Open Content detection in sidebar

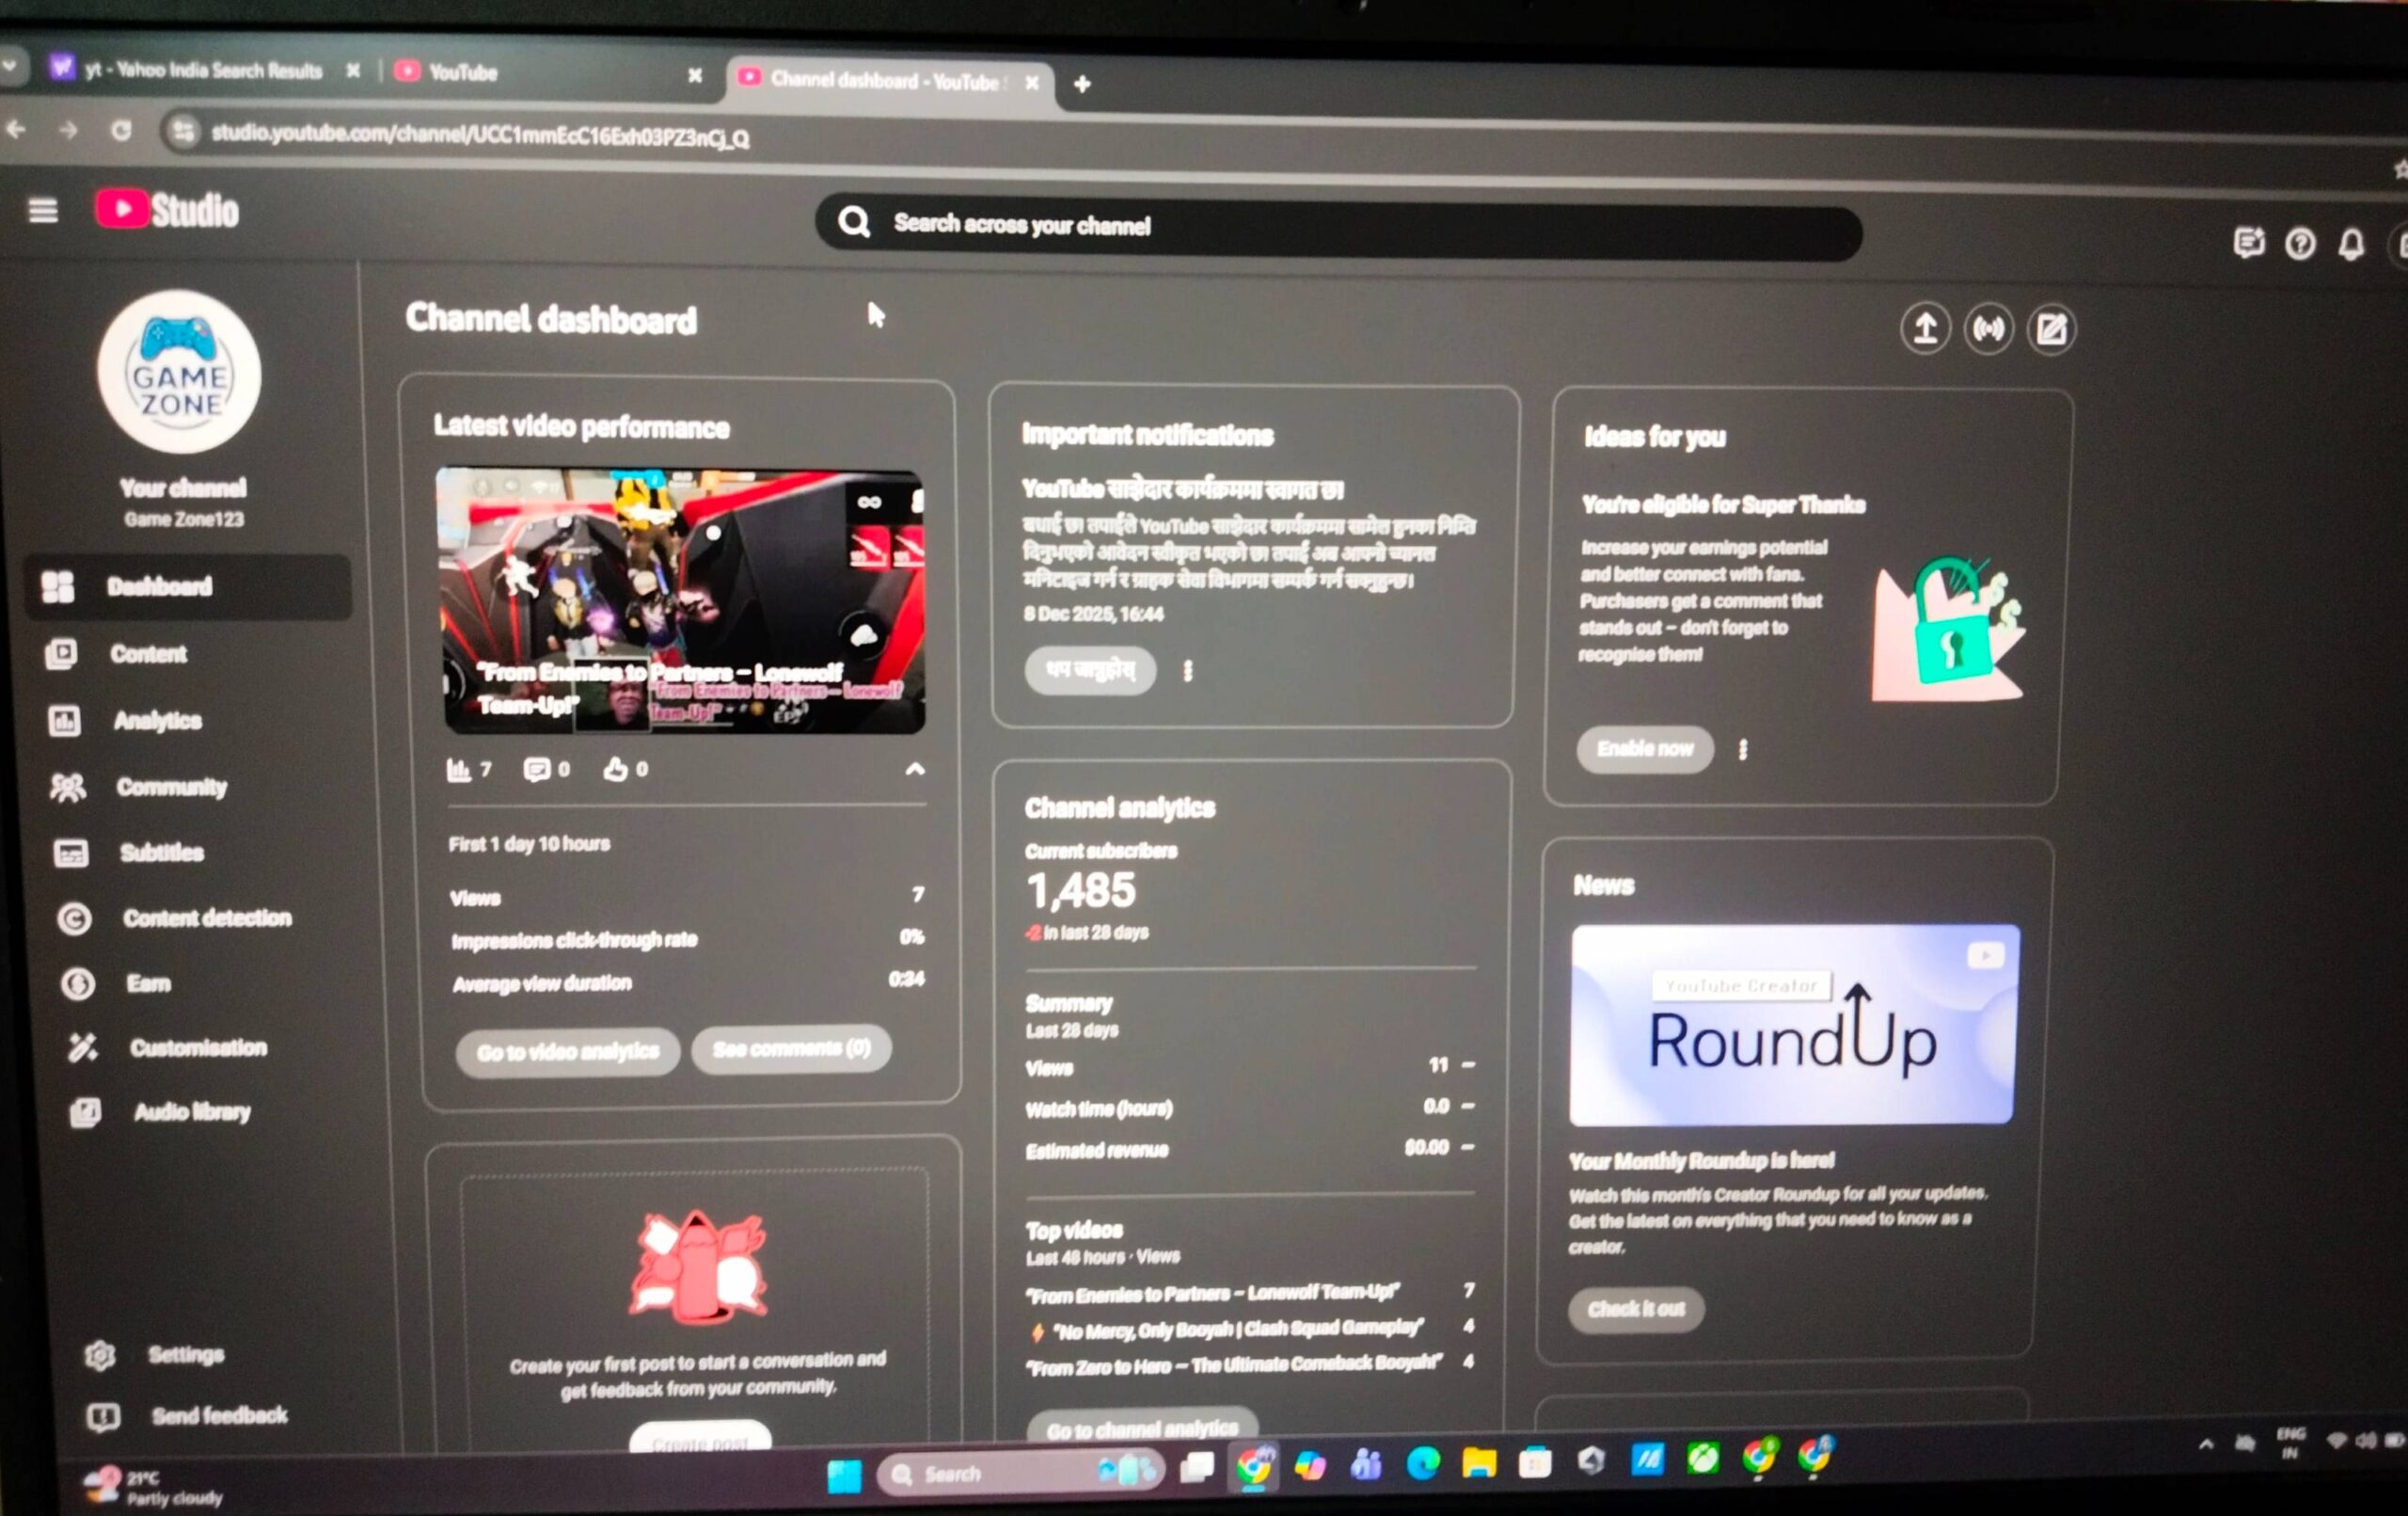[206, 918]
